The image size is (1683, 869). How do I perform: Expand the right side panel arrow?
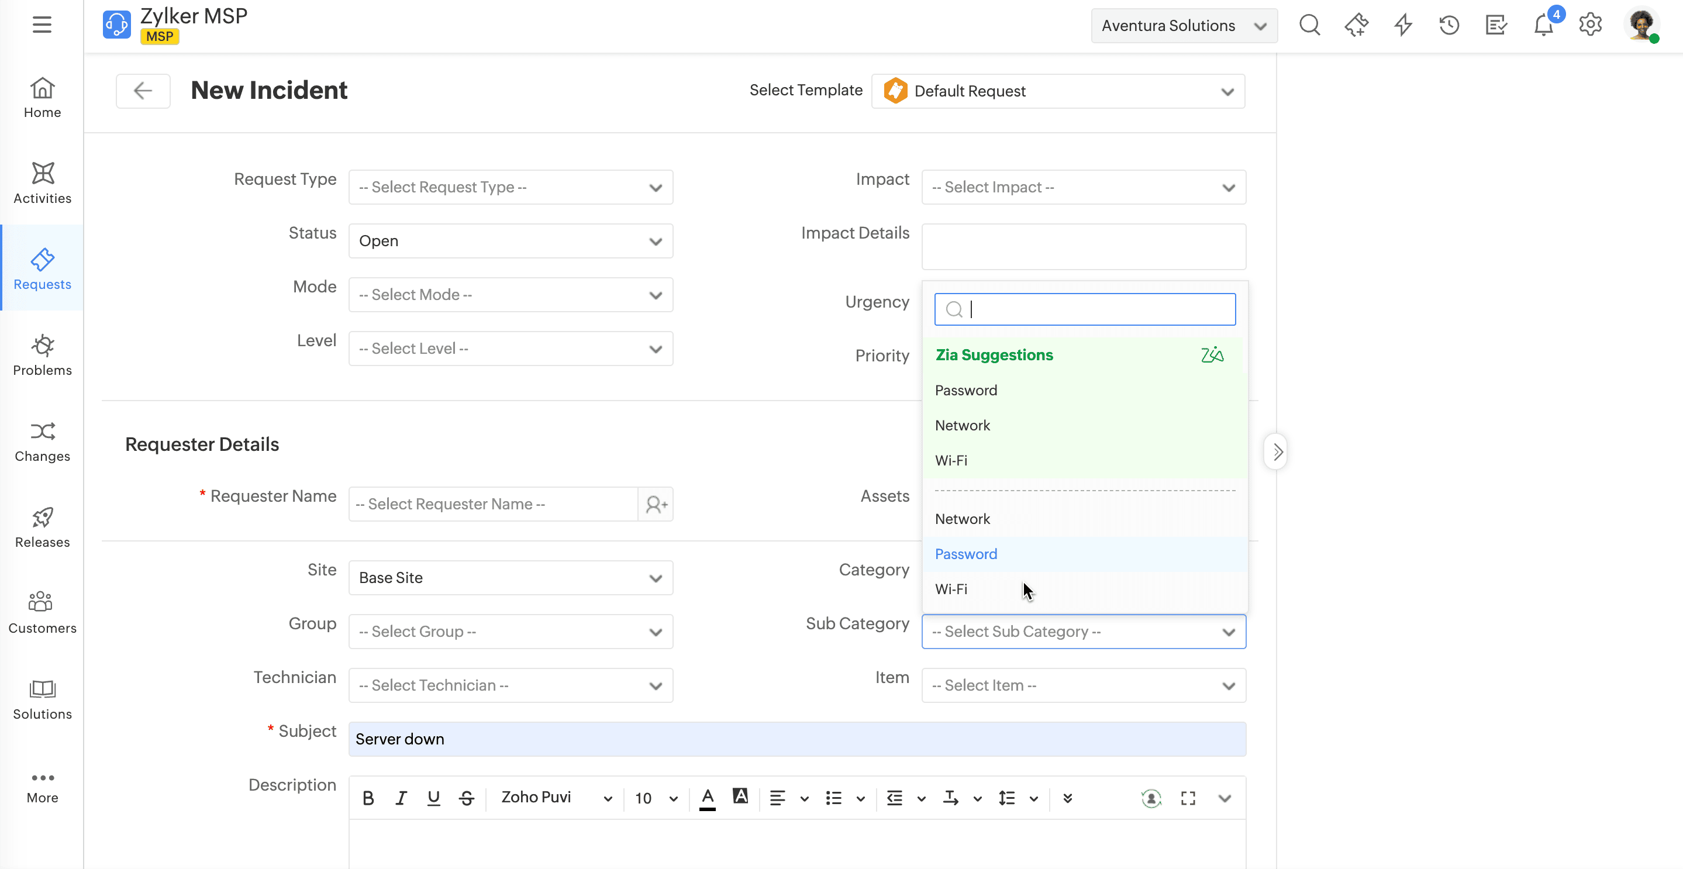[1277, 451]
